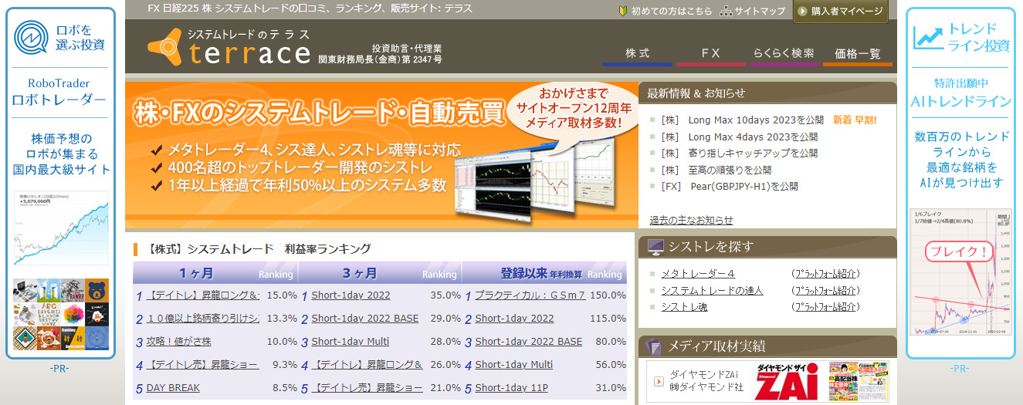Open the DAY BREAK ranking entry
This screenshot has height=405, width=1023.
pos(173,388)
